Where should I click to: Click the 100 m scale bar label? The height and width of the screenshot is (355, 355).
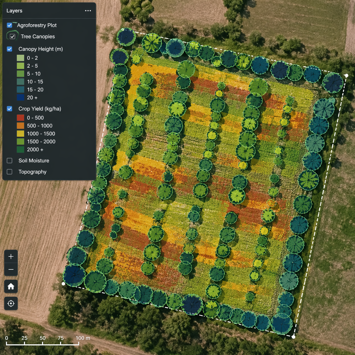tap(83, 338)
